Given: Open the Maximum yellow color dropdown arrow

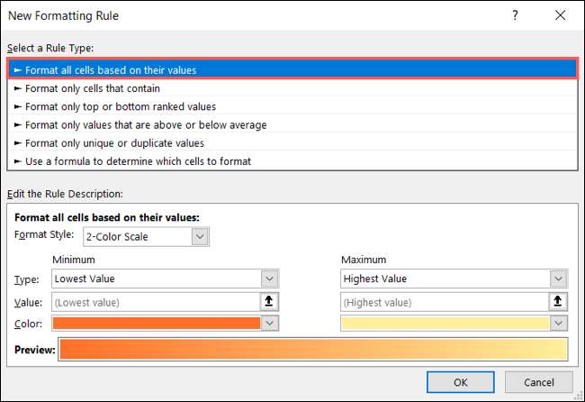Looking at the screenshot, I should 559,323.
